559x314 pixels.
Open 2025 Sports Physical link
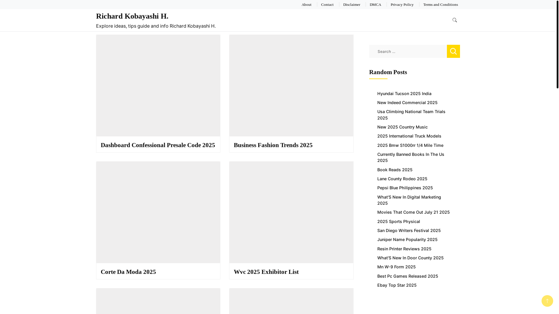[x=399, y=222]
